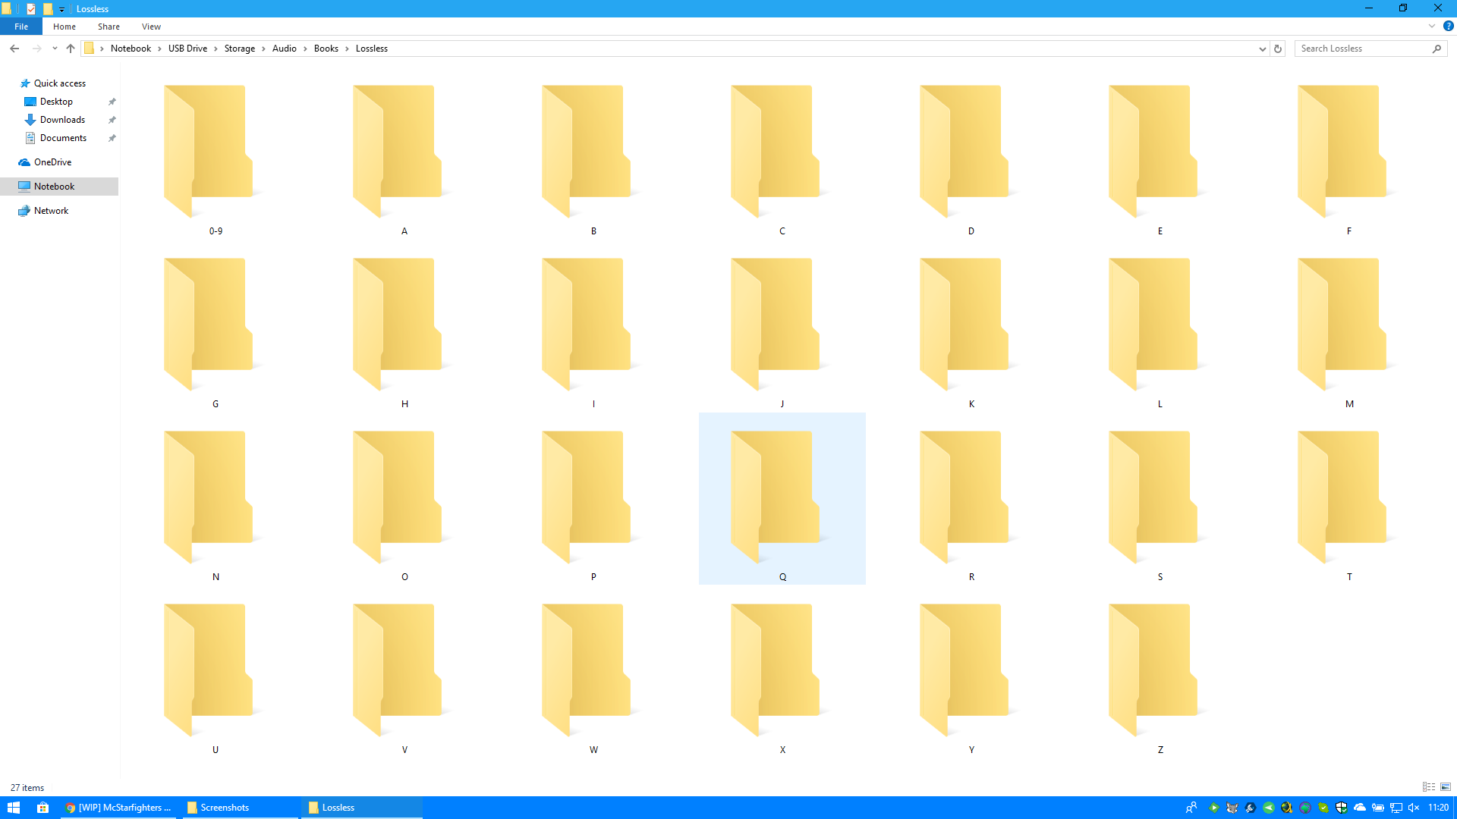Open recent locations dropdown arrow
Image resolution: width=1457 pixels, height=819 pixels.
pyautogui.click(x=55, y=49)
